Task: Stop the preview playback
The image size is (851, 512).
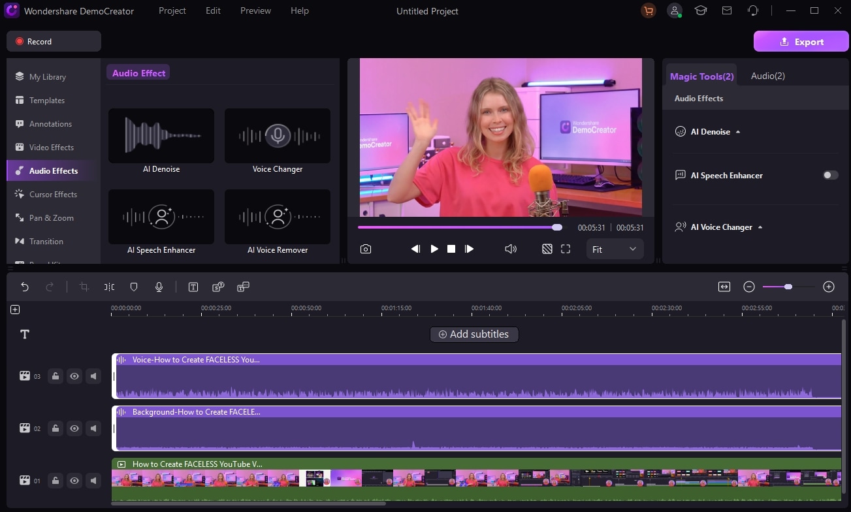Action: 451,249
